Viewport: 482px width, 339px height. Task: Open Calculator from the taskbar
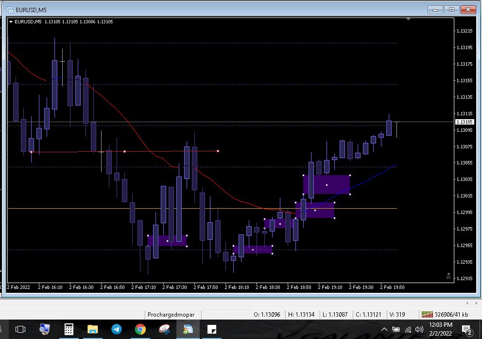(69, 329)
